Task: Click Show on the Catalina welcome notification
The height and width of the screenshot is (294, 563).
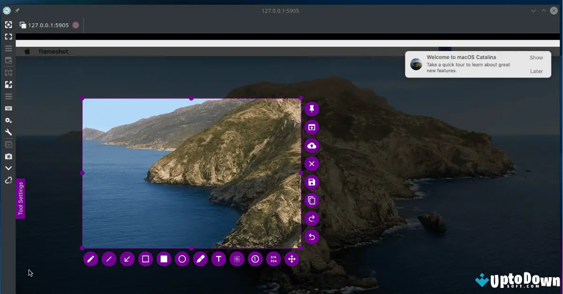Action: [536, 58]
